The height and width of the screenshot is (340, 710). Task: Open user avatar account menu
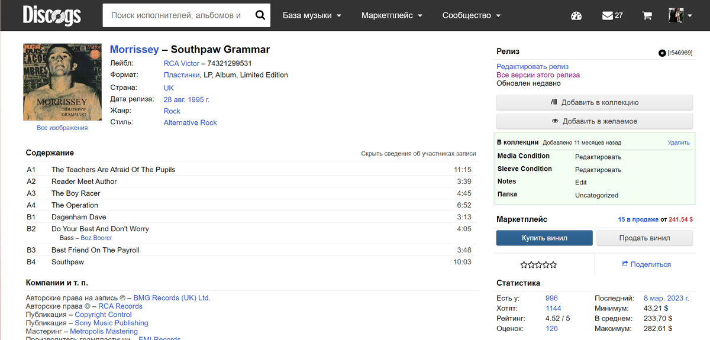pos(680,15)
